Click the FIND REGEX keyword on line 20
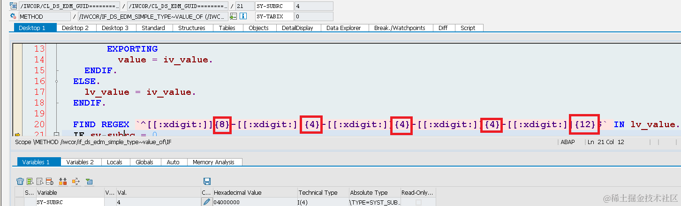 (101, 124)
